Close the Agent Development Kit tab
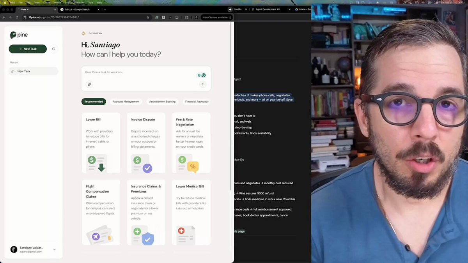Screen dimensions: 468x263 [x=289, y=9]
